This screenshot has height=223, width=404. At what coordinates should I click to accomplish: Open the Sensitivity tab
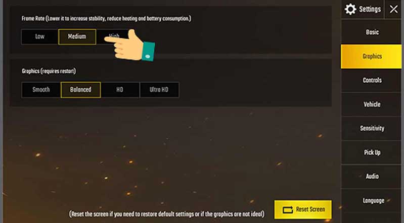coord(371,128)
